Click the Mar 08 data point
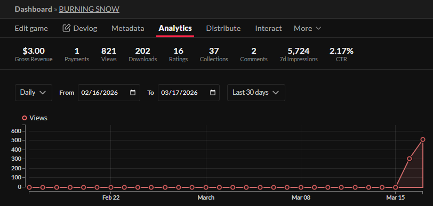Viewport: 433px width, 206px height. coord(301,187)
